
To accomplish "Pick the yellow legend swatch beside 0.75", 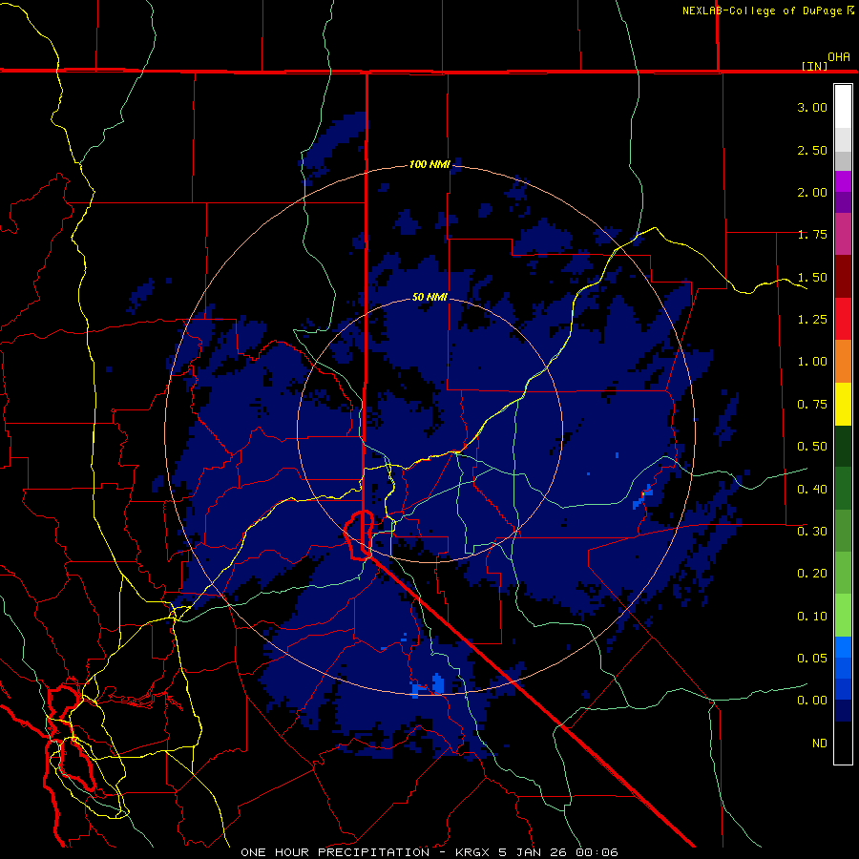I will coord(843,405).
